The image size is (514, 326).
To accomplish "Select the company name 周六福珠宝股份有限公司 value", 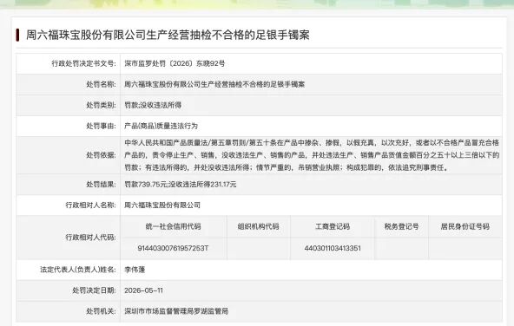I will (x=162, y=205).
